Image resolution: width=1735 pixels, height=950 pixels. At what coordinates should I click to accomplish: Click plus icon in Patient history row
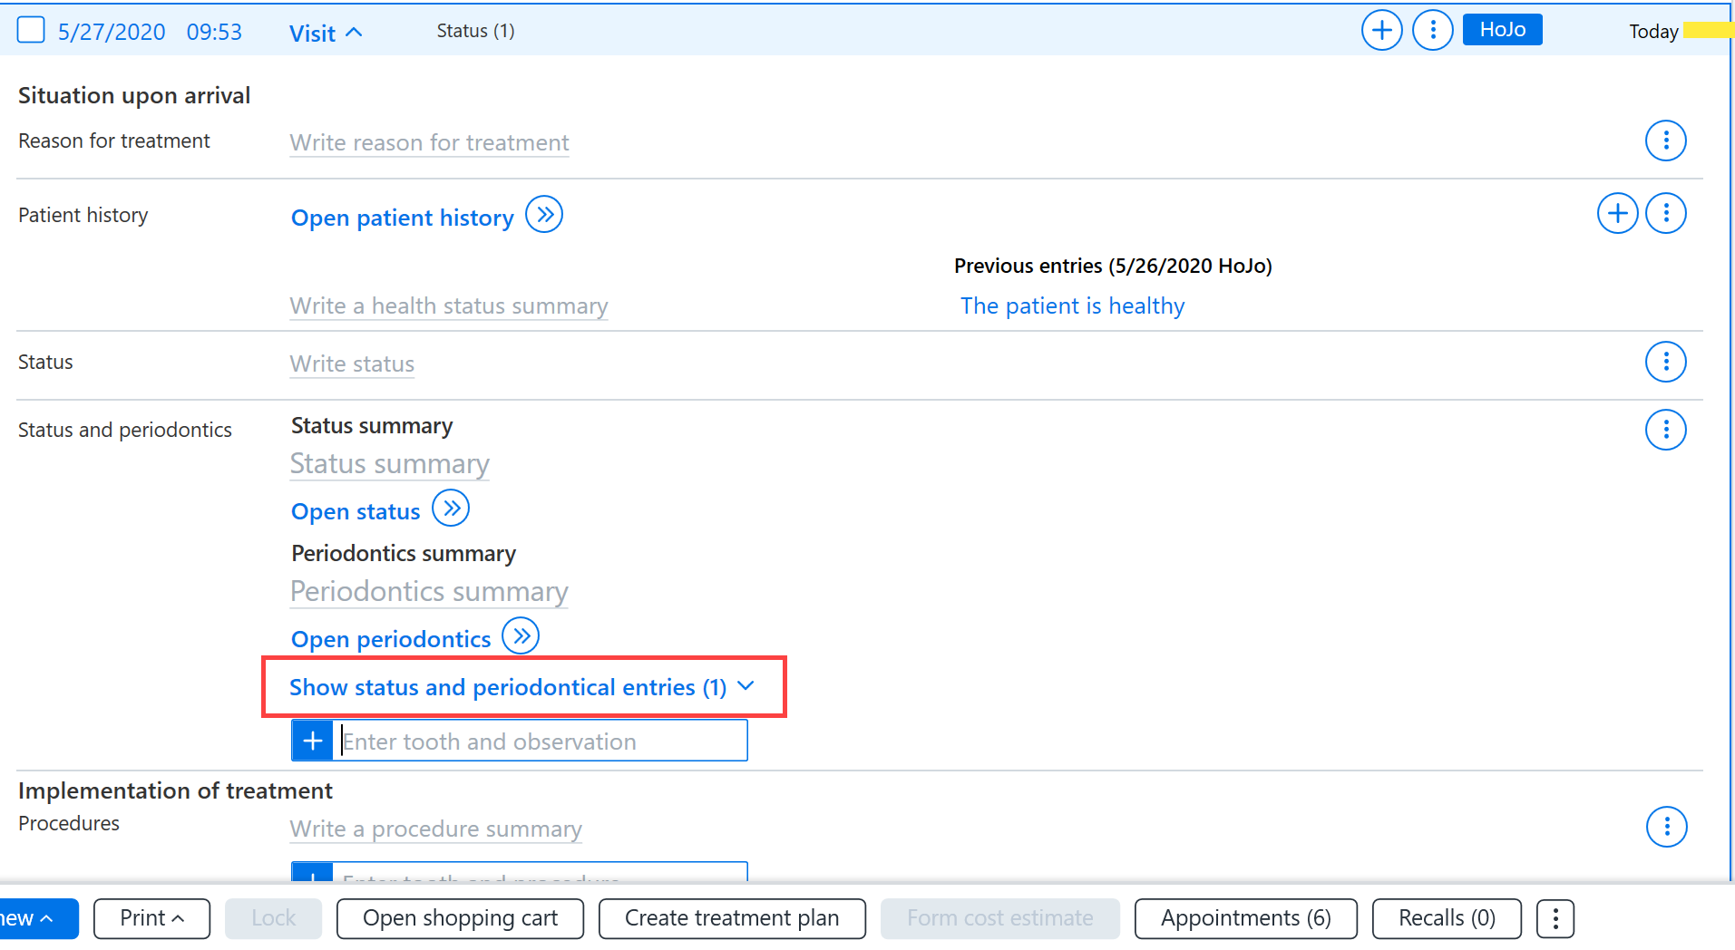click(1617, 213)
